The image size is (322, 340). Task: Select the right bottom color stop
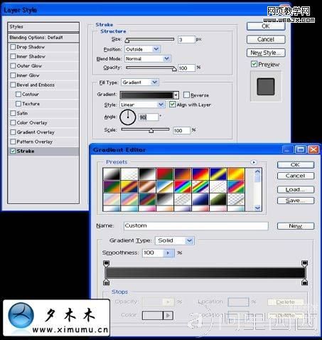[x=304, y=282]
